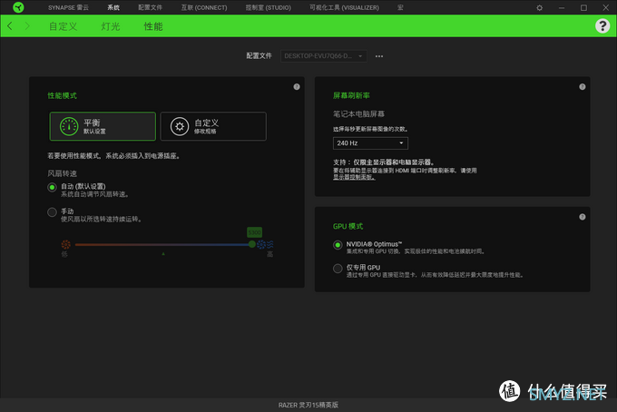Open the 显示器控制面板 link

(x=354, y=177)
